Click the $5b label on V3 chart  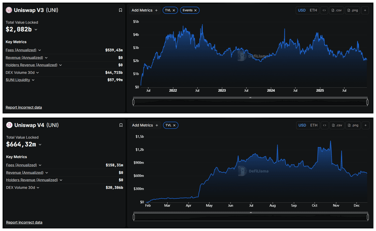click(x=136, y=22)
